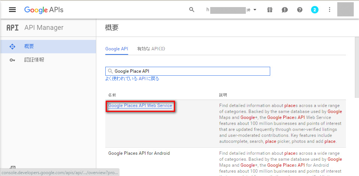Image resolution: width=359 pixels, height=176 pixels.
Task: Click the user avatar in top right
Action: tap(346, 9)
